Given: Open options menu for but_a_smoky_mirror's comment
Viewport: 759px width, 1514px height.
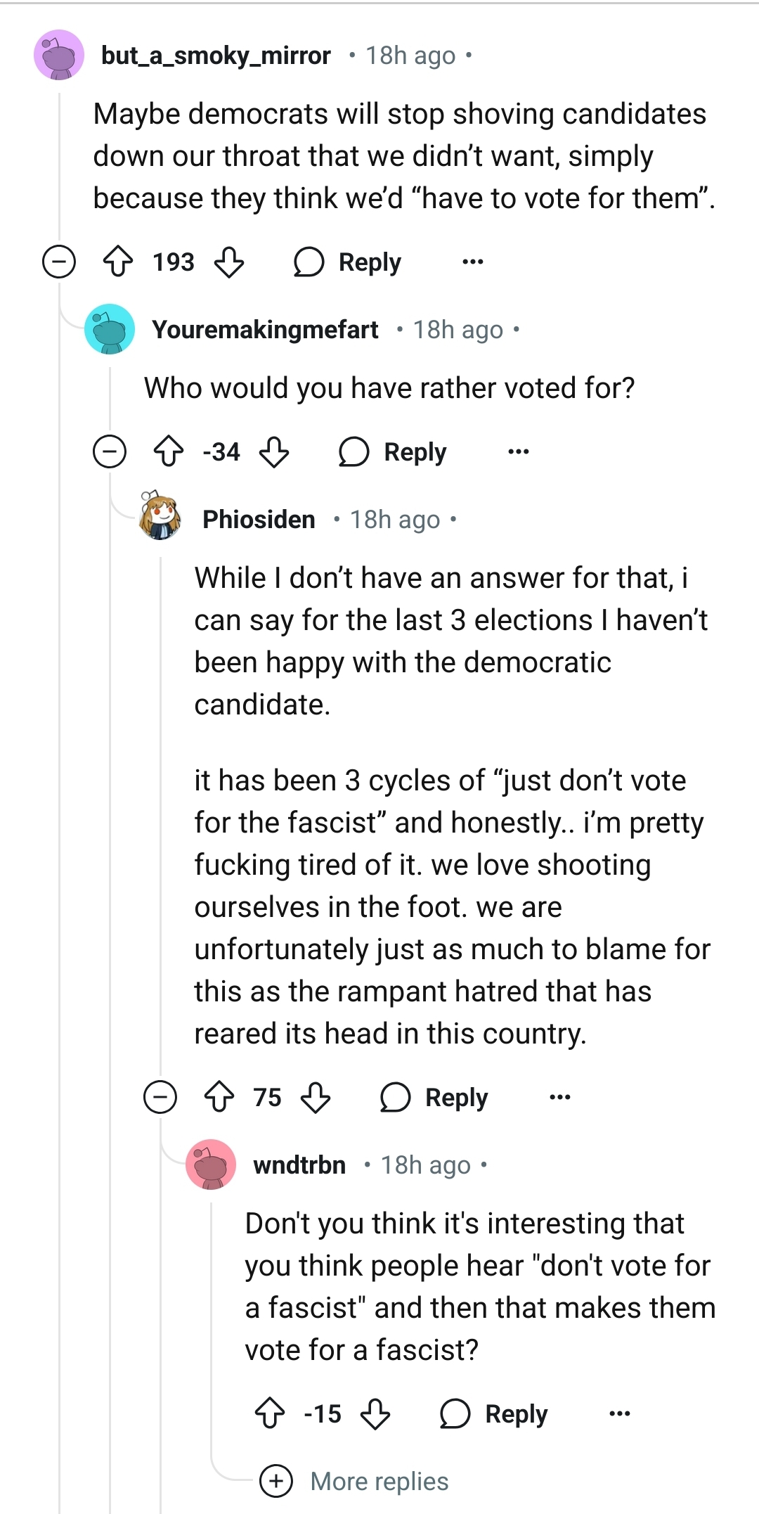Looking at the screenshot, I should [473, 262].
